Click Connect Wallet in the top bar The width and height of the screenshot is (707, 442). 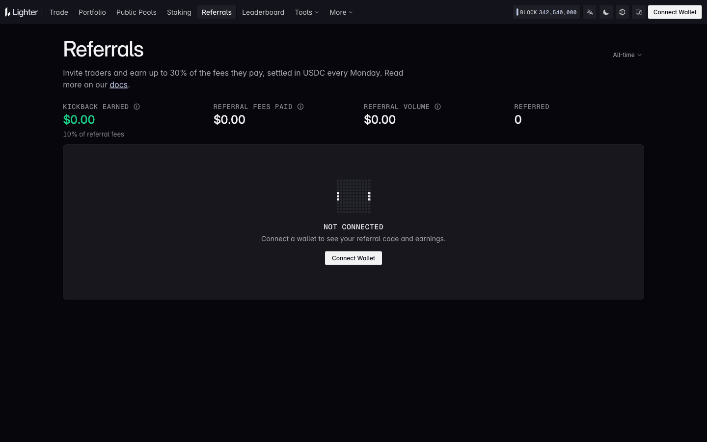point(675,12)
